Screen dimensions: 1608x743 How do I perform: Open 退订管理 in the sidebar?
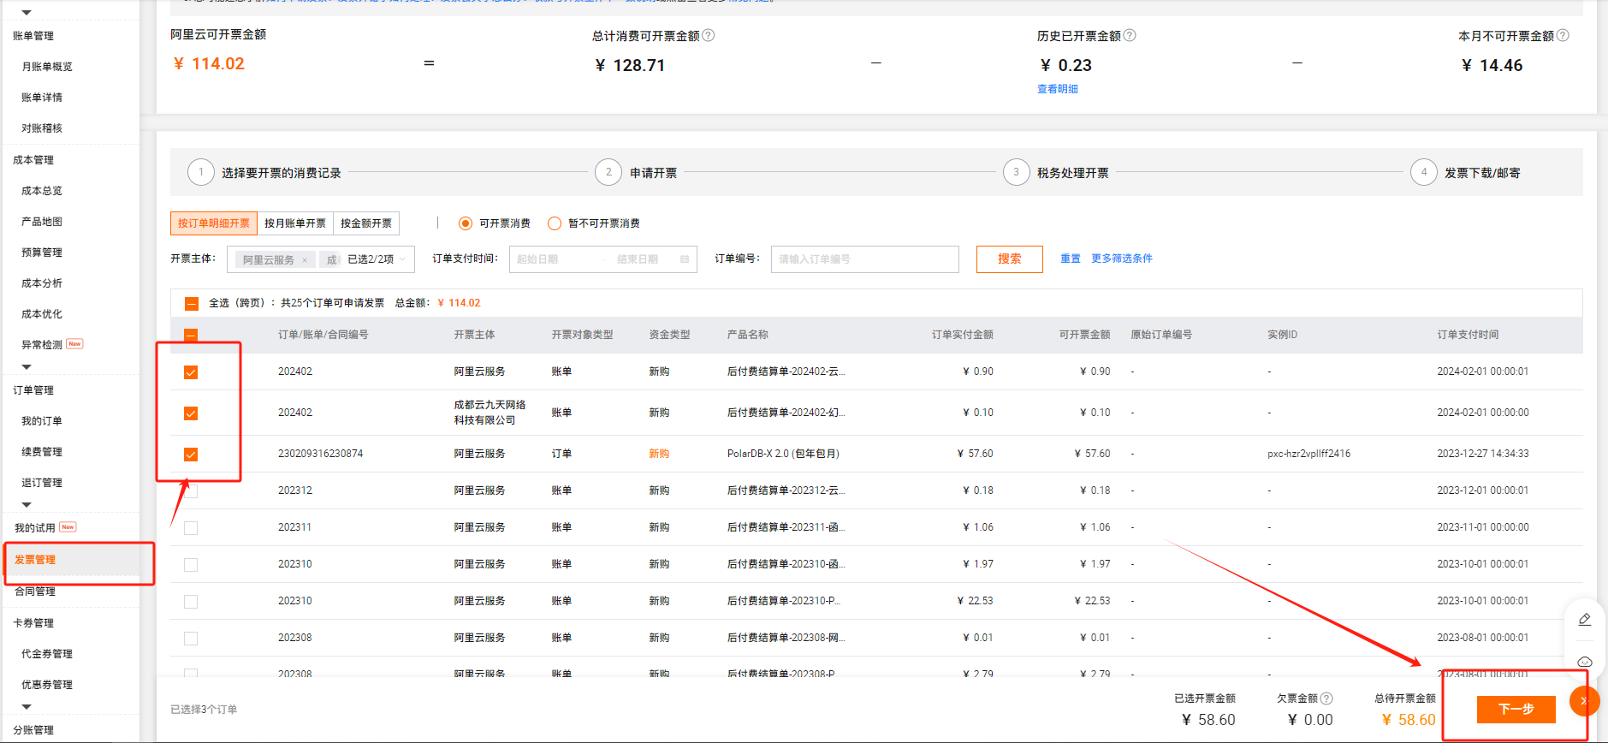point(42,483)
